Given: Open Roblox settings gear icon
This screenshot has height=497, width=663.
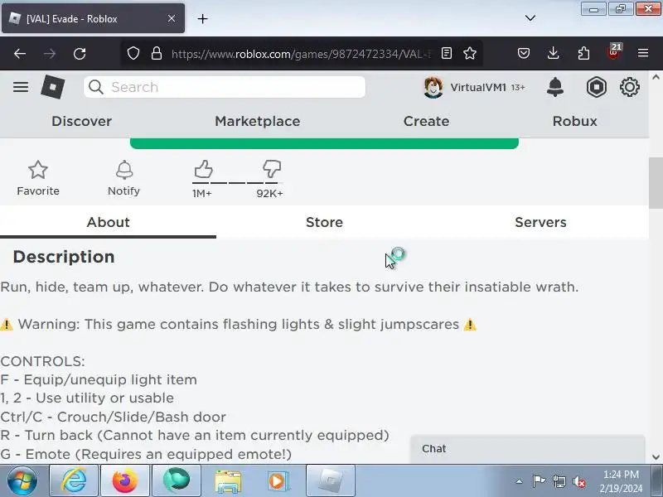Looking at the screenshot, I should click(x=629, y=87).
